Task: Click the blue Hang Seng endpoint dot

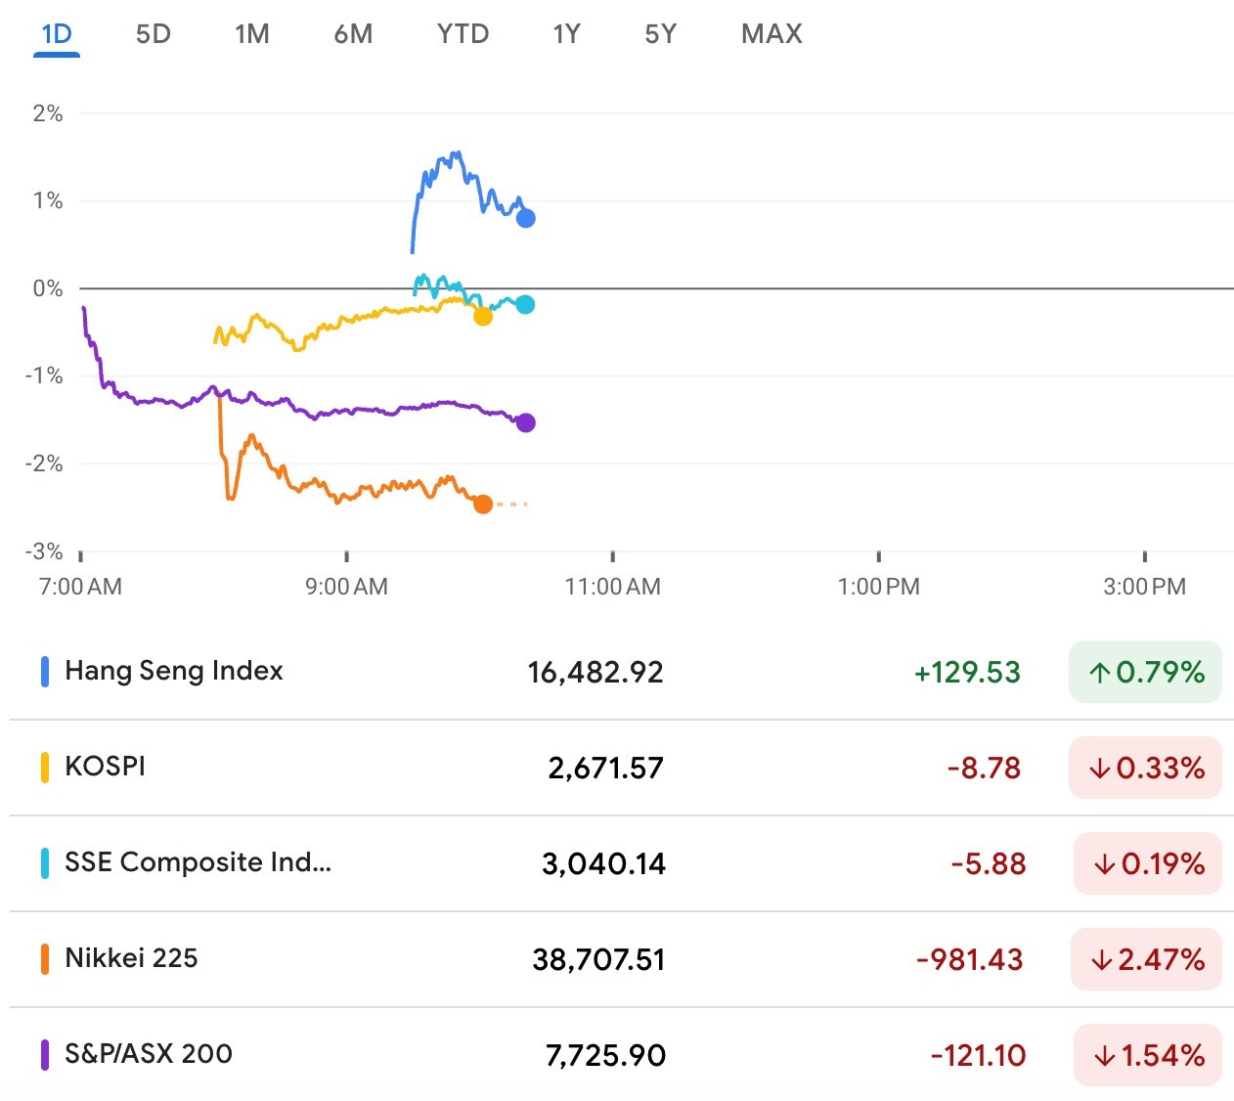Action: pos(525,218)
